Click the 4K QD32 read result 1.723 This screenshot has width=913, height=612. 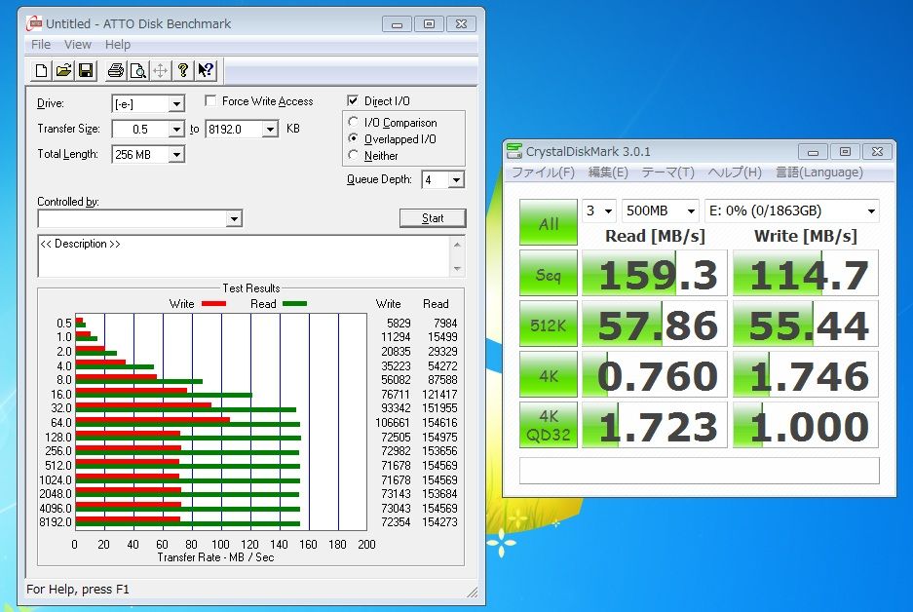655,426
